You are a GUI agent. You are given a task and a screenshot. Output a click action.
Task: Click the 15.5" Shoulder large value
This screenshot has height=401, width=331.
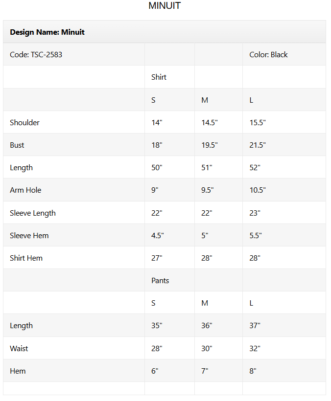tap(257, 123)
